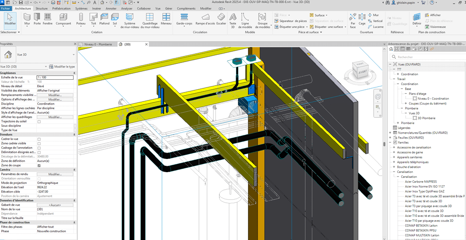
Task: Click the Afficher work plane button
Action: [x=433, y=15]
